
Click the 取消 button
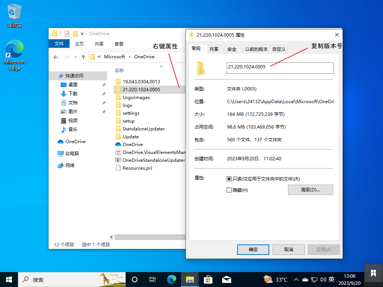[x=288, y=249]
